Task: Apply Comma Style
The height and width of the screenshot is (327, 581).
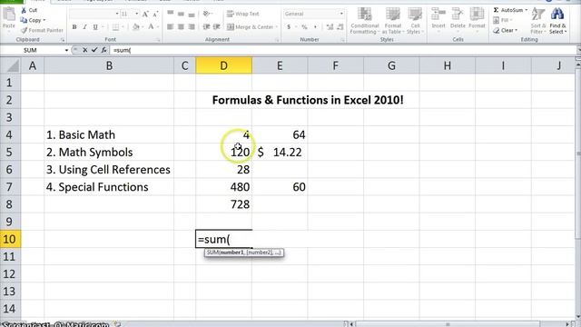Action: coord(315,27)
